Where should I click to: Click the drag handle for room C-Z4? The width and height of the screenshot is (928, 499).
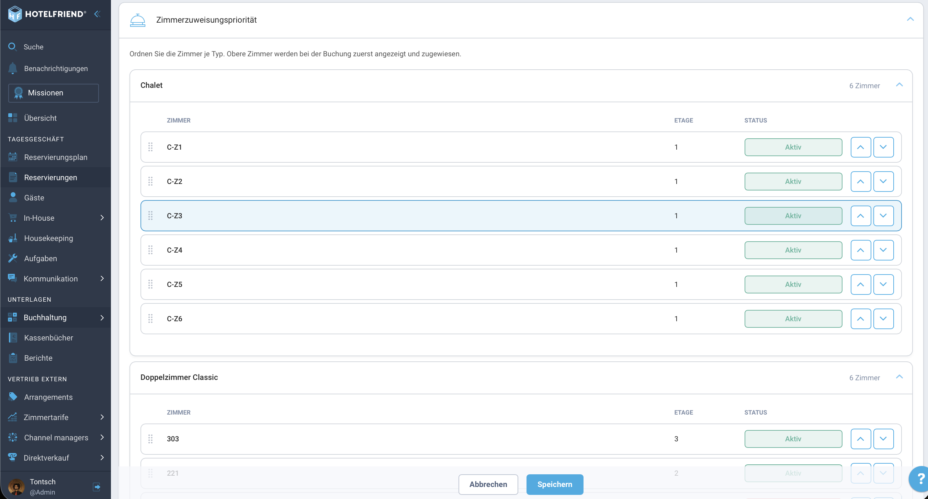[x=150, y=250]
